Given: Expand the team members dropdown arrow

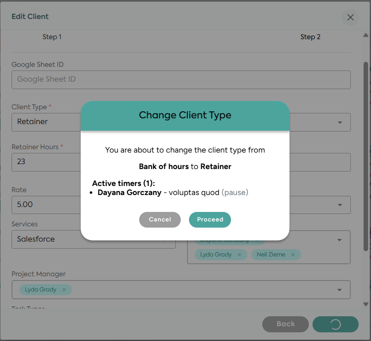Looking at the screenshot, I should (x=339, y=240).
